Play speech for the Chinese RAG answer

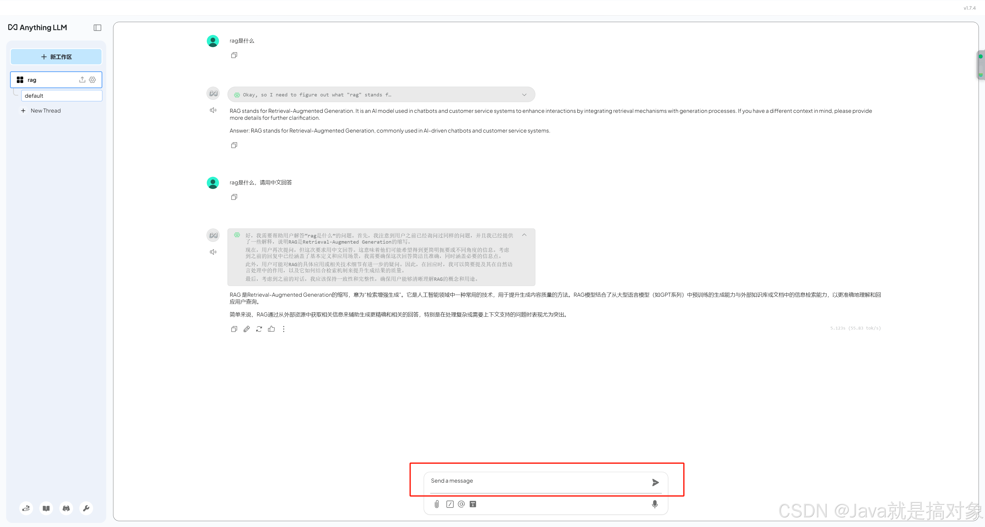click(213, 252)
